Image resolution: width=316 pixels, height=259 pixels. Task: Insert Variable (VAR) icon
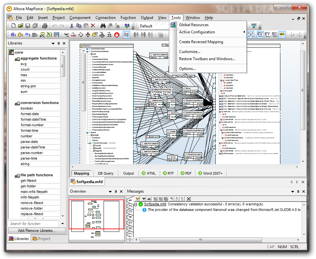point(73,35)
